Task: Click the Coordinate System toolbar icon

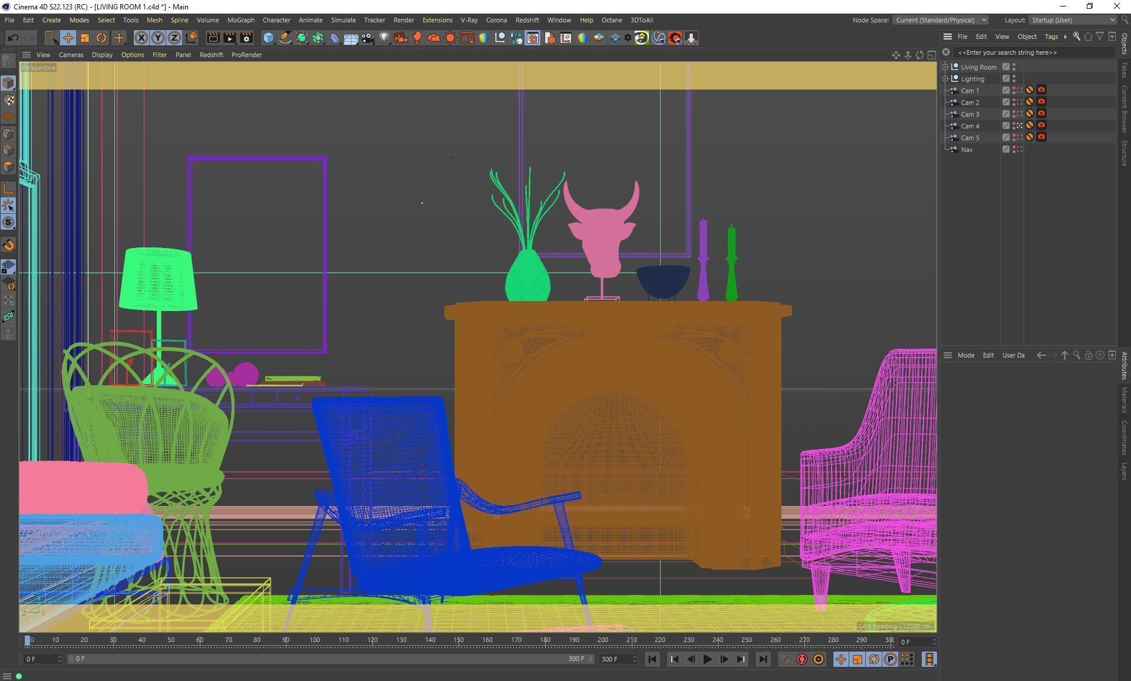Action: (x=191, y=38)
